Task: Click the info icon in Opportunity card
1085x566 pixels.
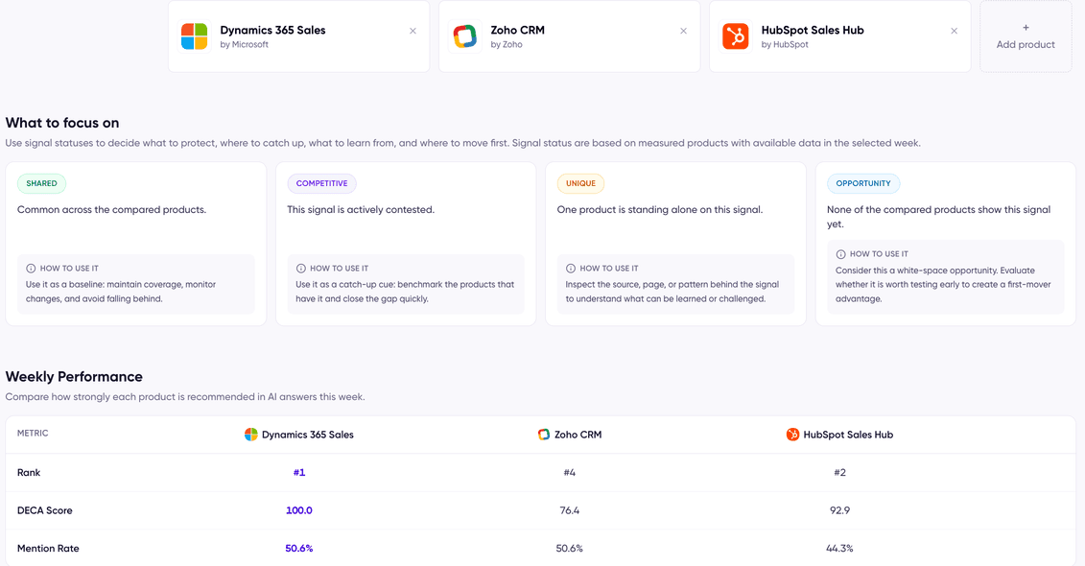Action: (x=840, y=254)
